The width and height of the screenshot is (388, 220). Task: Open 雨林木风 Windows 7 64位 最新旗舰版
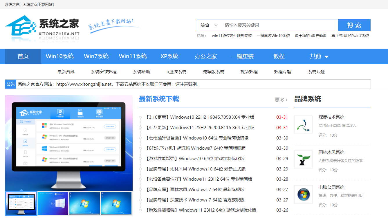pyautogui.click(x=195, y=190)
